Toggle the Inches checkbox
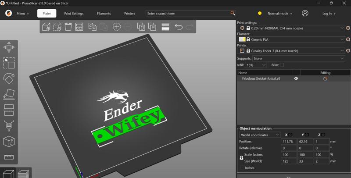Image resolution: width=351 pixels, height=178 pixels. point(242,168)
